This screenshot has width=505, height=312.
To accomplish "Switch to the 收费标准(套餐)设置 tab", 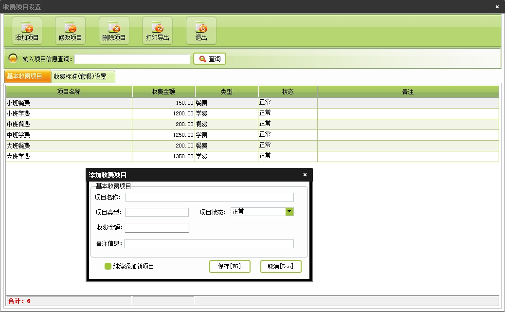I will click(x=80, y=76).
